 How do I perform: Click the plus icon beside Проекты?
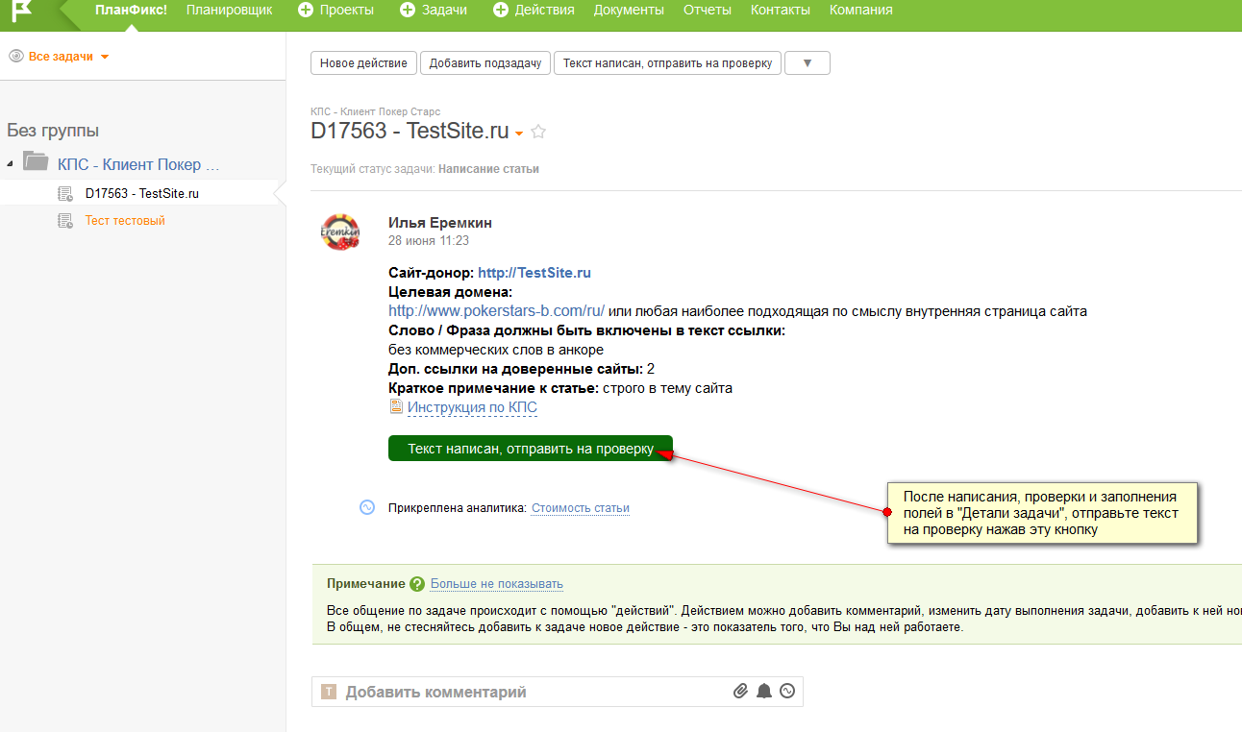(x=306, y=10)
